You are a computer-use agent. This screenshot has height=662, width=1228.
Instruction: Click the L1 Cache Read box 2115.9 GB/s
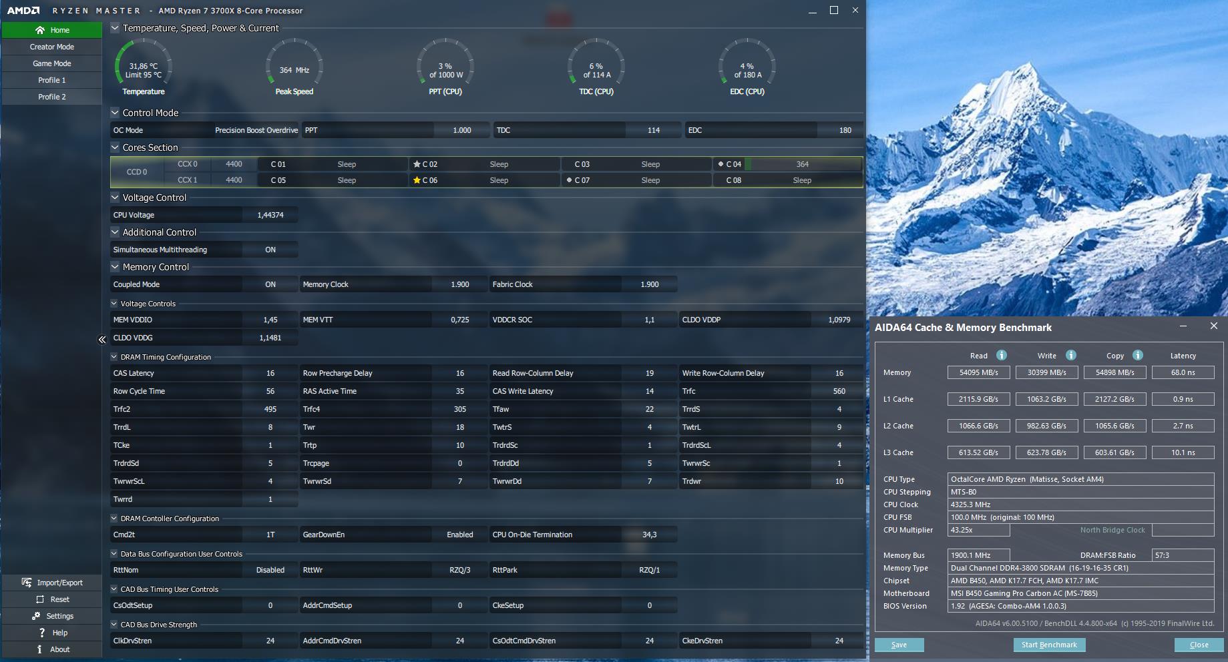coord(979,399)
